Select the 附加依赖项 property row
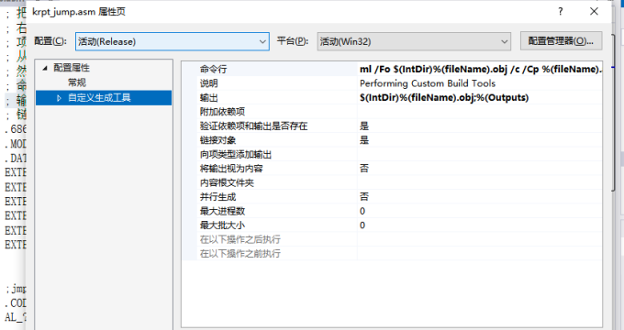This screenshot has height=330, width=624. click(391, 112)
